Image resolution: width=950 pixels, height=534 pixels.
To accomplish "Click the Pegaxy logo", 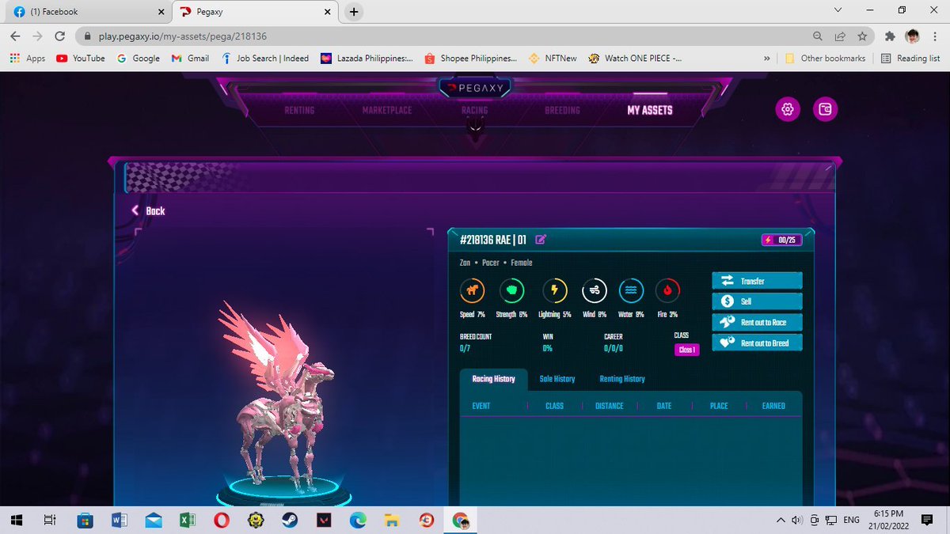I will [475, 88].
